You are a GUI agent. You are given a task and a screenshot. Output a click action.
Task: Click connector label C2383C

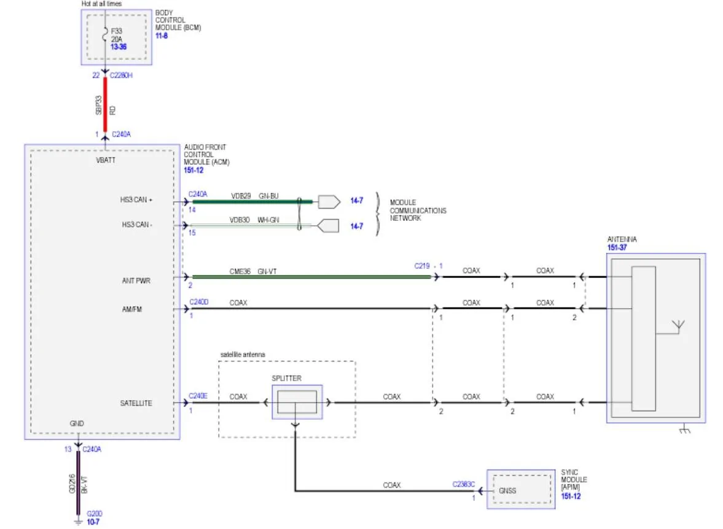click(x=463, y=484)
